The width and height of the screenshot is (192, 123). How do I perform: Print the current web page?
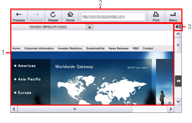point(156,16)
